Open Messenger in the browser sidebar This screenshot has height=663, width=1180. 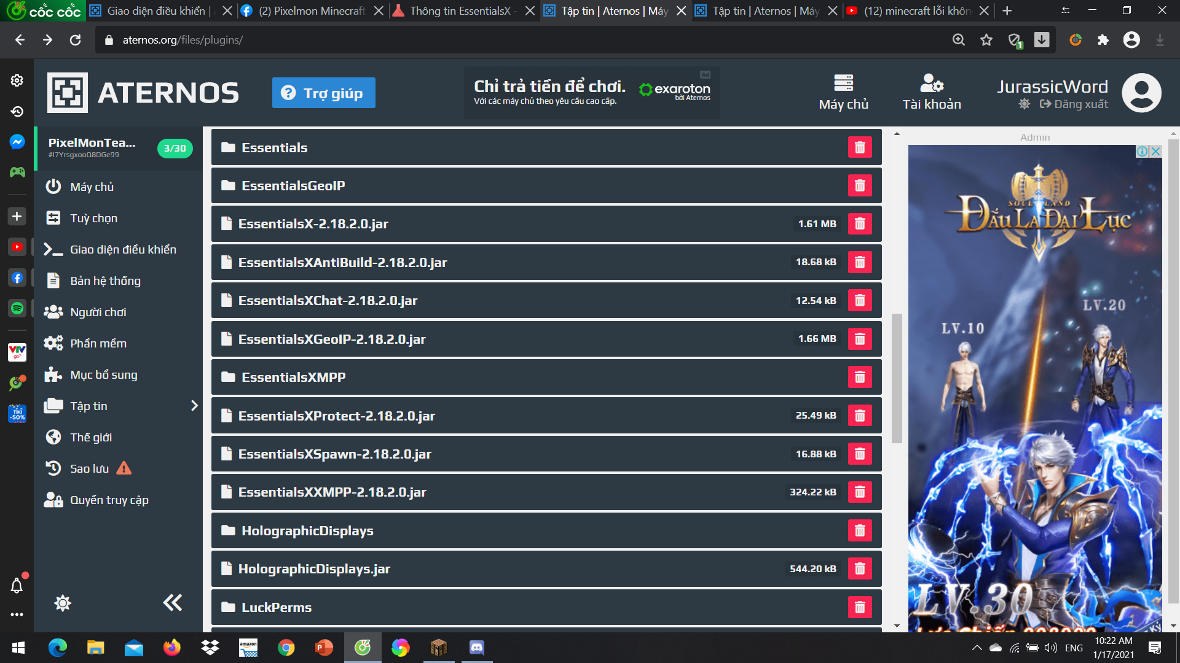tap(17, 142)
